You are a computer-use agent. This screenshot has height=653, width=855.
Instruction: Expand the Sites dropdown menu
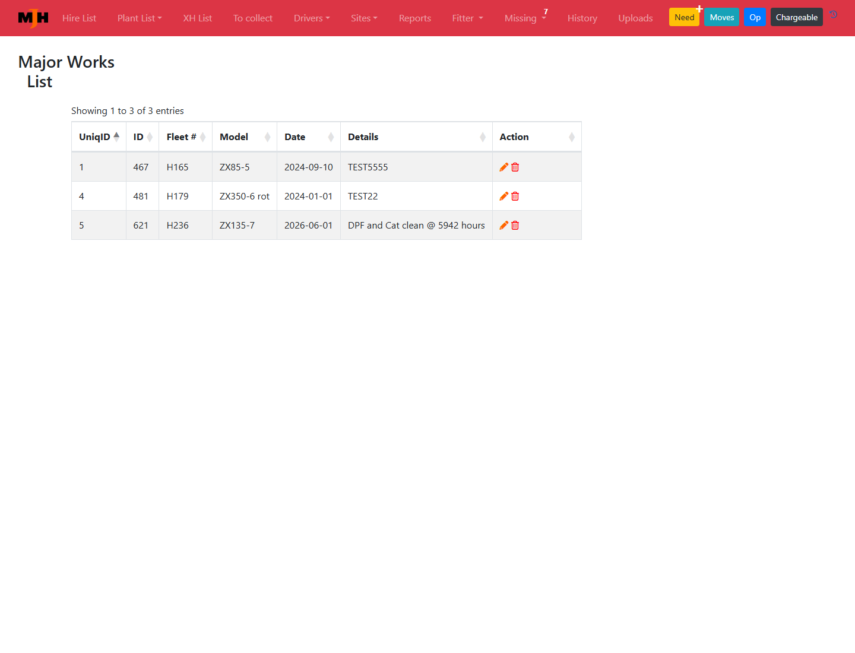364,18
